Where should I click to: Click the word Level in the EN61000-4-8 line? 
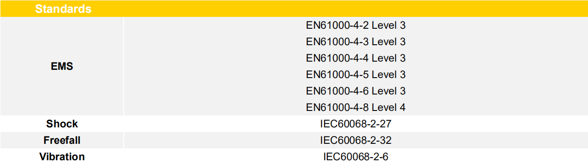384,107
